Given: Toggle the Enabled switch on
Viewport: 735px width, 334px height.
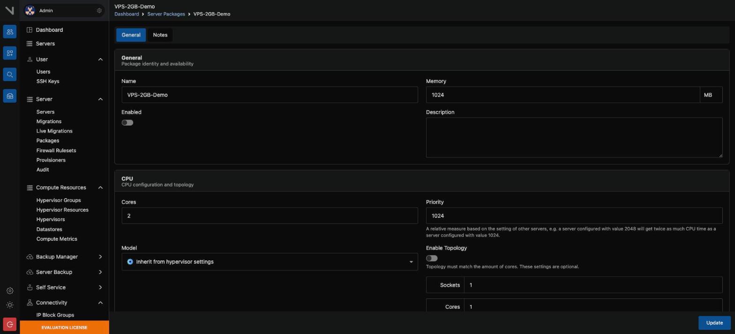Looking at the screenshot, I should [x=127, y=123].
